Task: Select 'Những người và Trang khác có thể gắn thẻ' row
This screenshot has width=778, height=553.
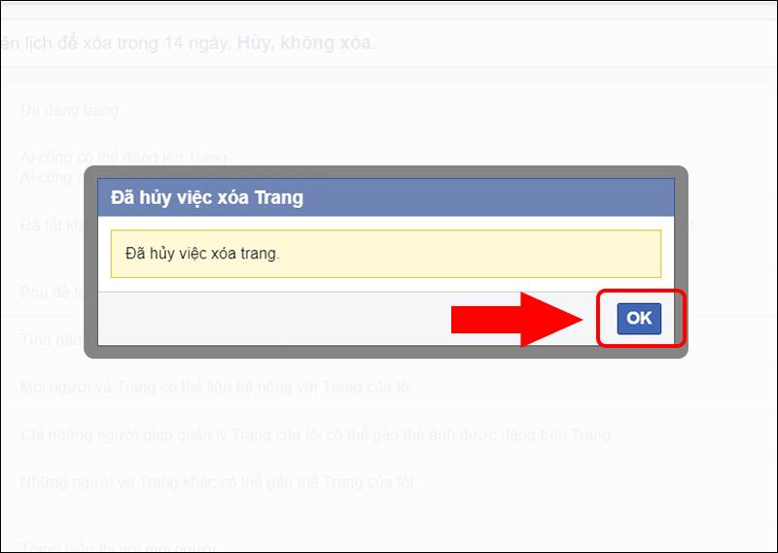Action: [217, 482]
